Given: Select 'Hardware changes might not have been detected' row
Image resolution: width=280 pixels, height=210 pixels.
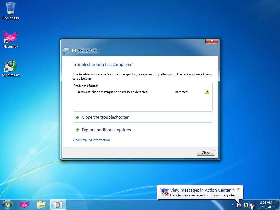Looking at the screenshot, I should (143, 92).
